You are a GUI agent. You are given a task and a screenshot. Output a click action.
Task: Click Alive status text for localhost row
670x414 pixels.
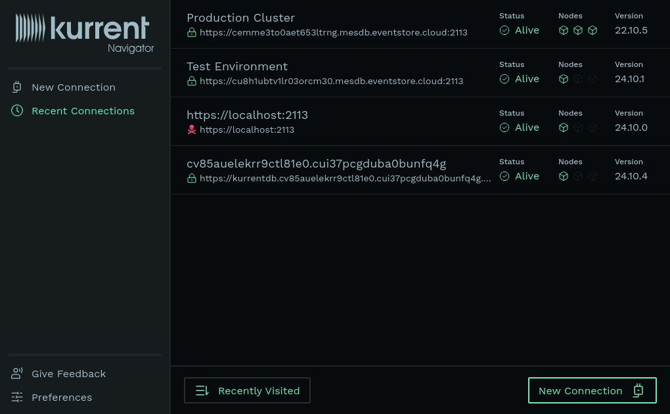pos(527,127)
